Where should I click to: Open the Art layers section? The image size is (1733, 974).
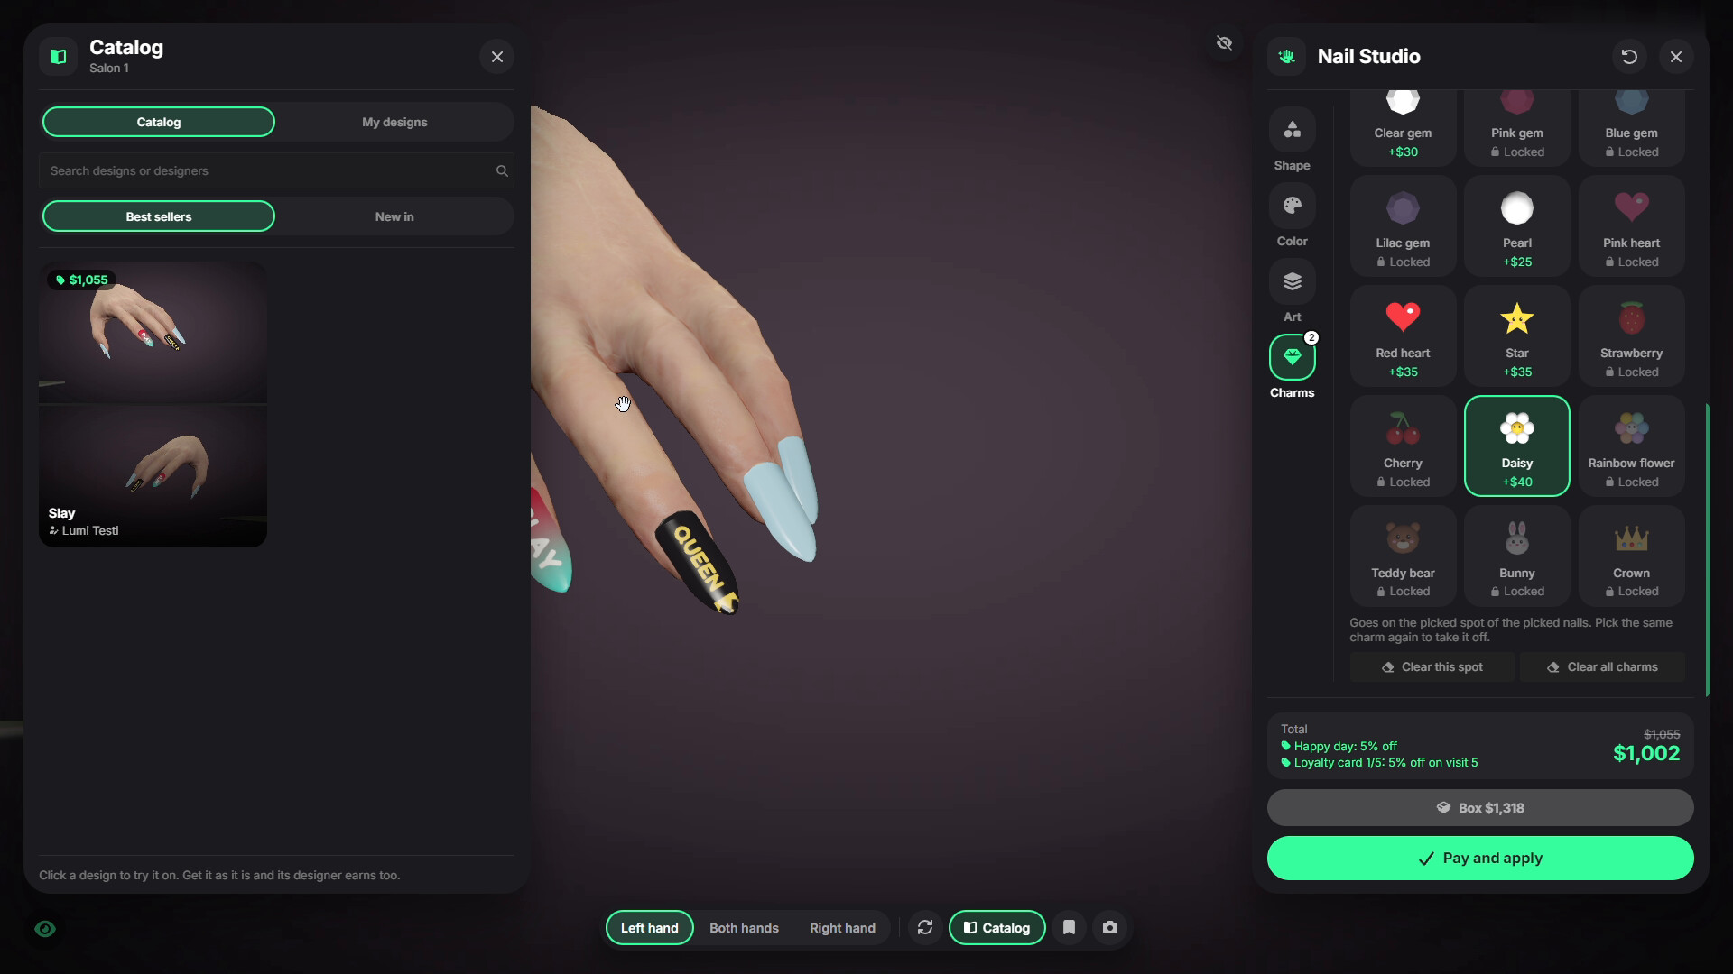[x=1292, y=281]
